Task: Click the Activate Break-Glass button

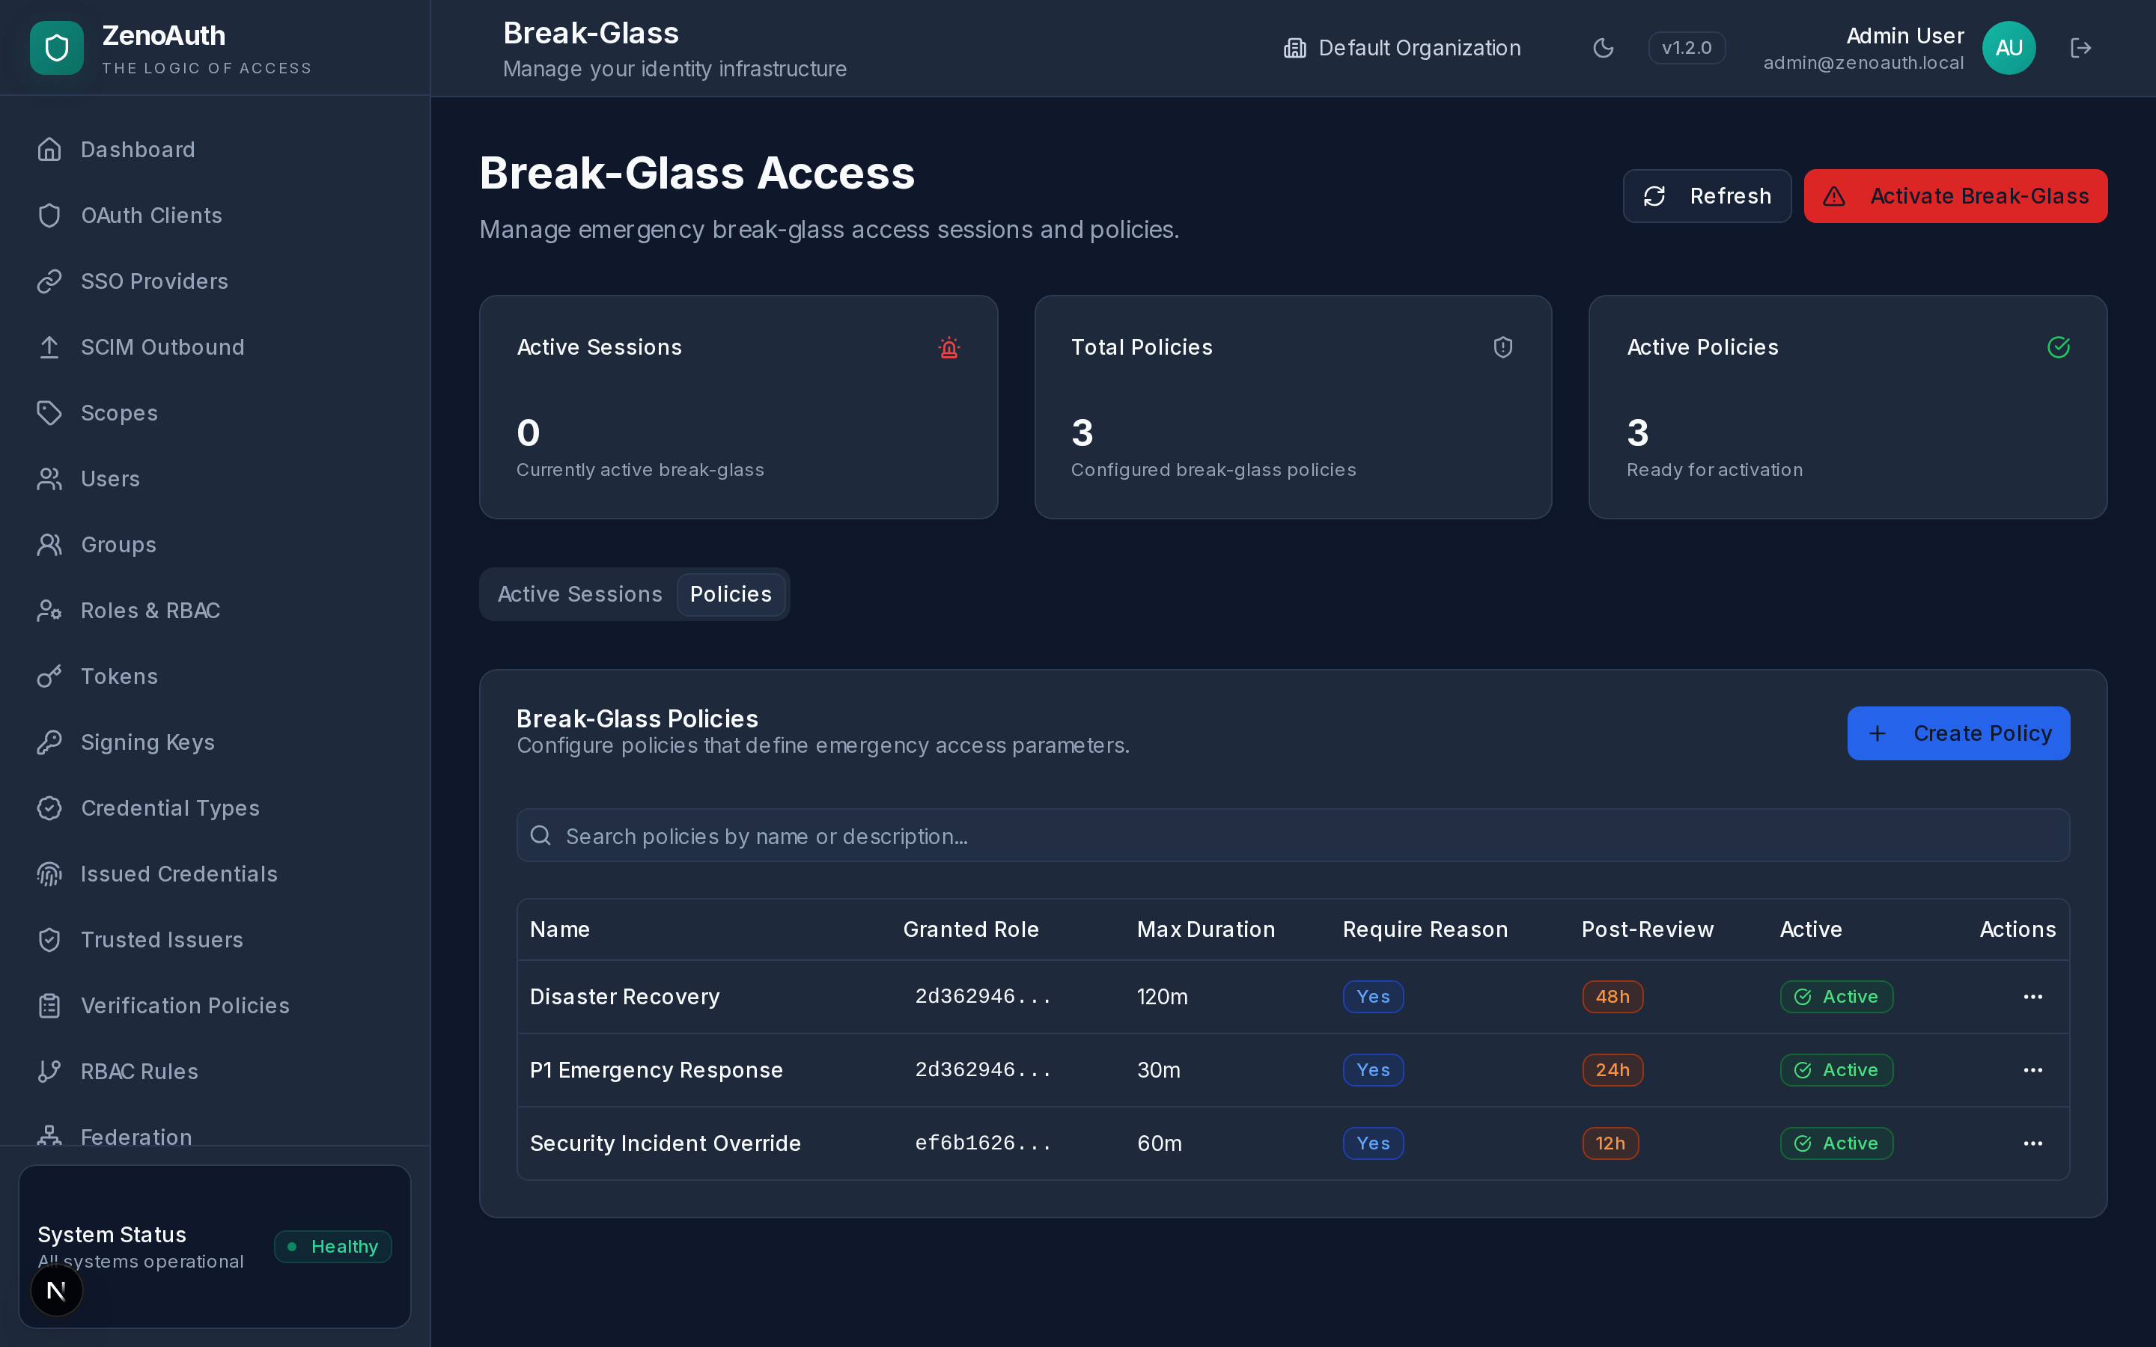Action: [x=1955, y=196]
